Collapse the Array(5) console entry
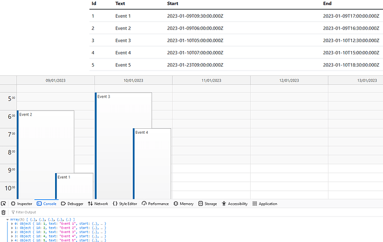Screen dimensions: 383x242 (x=8, y=220)
